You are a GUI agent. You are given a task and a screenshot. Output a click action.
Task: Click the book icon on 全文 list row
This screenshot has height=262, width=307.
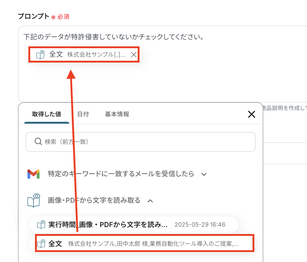[x=41, y=244]
